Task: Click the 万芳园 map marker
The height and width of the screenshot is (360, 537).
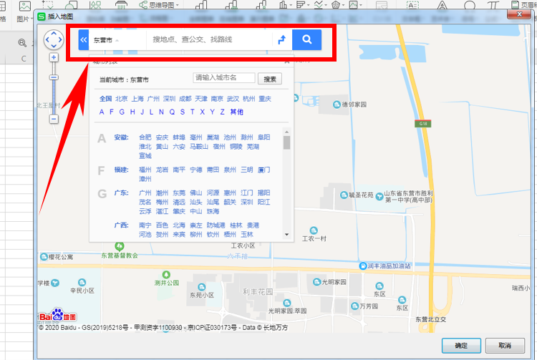Action: coord(355,306)
